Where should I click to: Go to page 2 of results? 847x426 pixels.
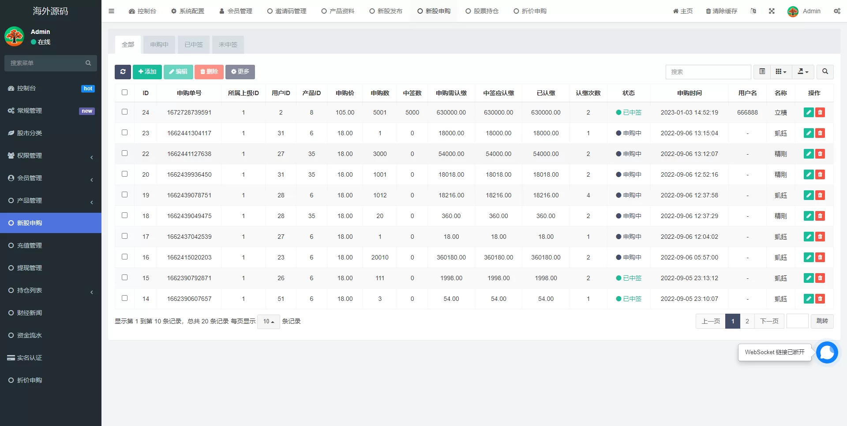click(747, 321)
